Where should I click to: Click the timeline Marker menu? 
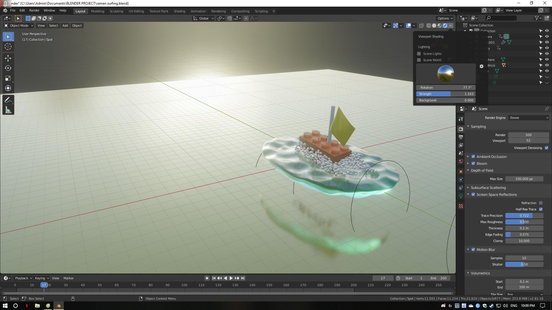[x=68, y=278]
